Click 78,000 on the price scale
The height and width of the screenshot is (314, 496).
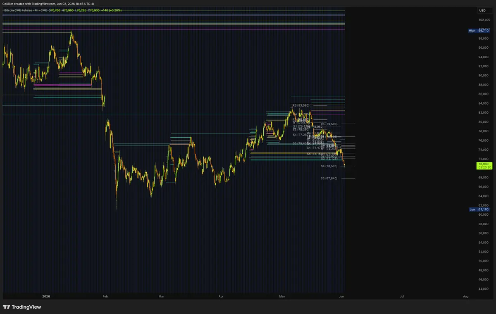(483, 131)
